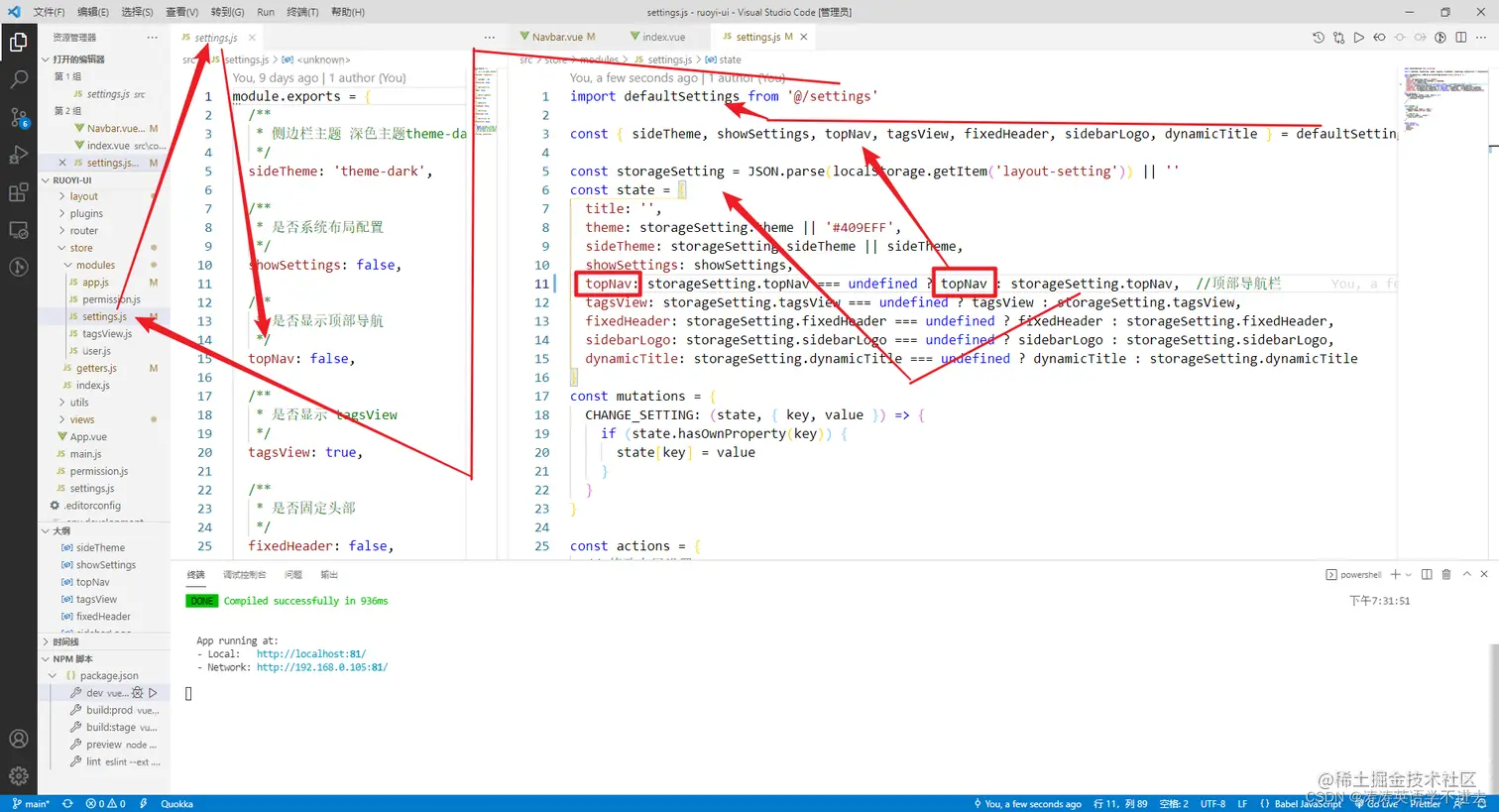1499x812 pixels.
Task: Open more actions for right editor group
Action: 1481,37
